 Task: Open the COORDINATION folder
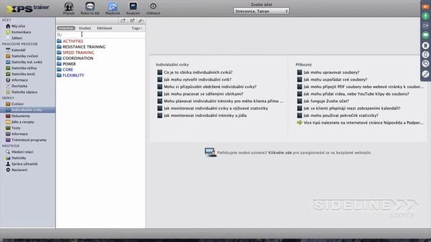(75, 58)
